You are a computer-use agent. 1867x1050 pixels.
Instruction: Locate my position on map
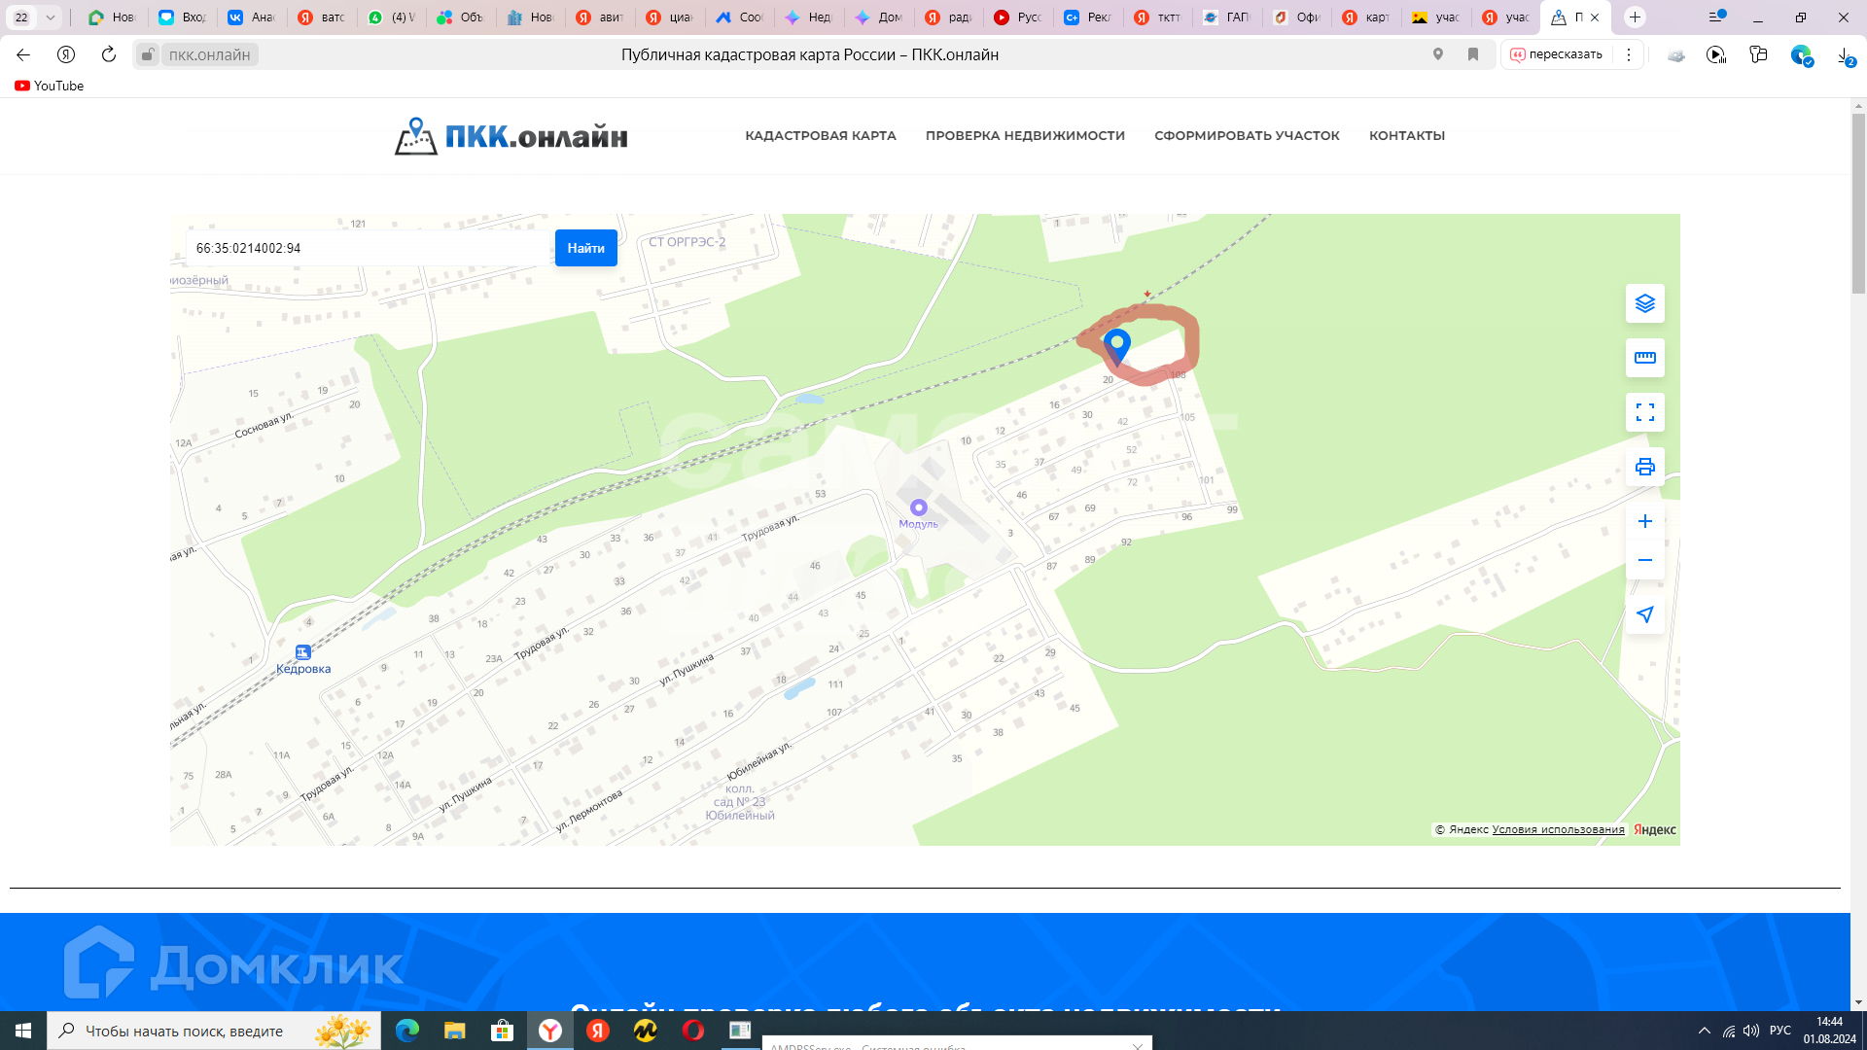(x=1644, y=614)
